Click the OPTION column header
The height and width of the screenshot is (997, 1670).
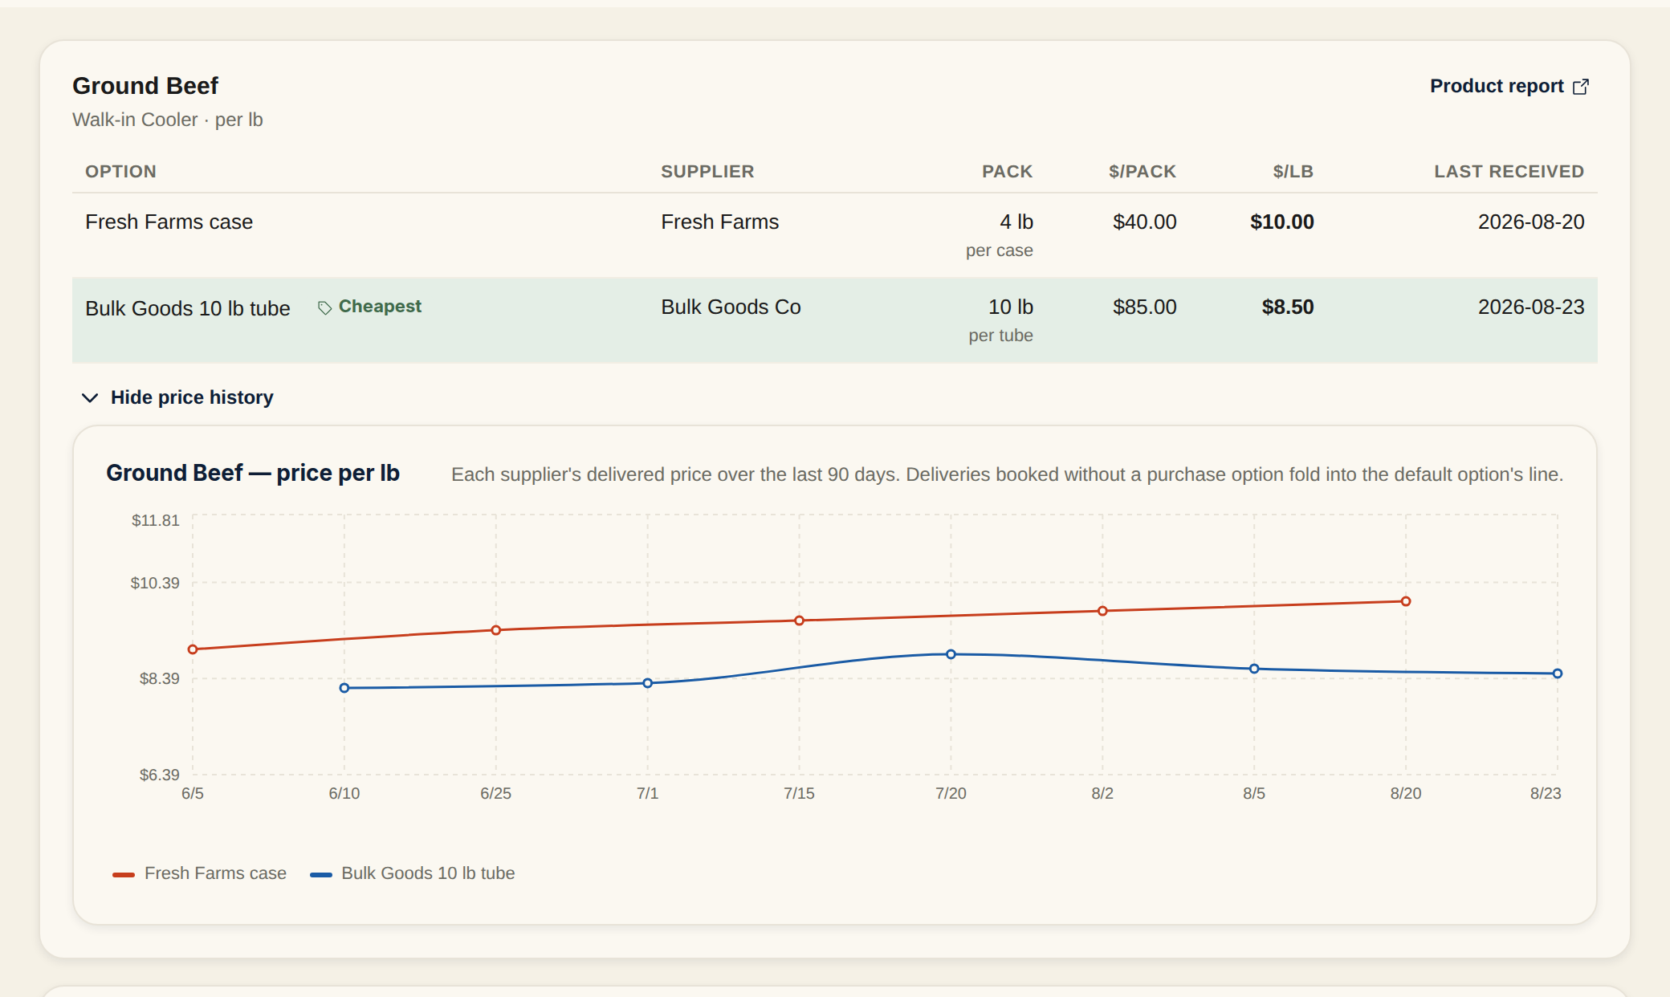[x=120, y=172]
